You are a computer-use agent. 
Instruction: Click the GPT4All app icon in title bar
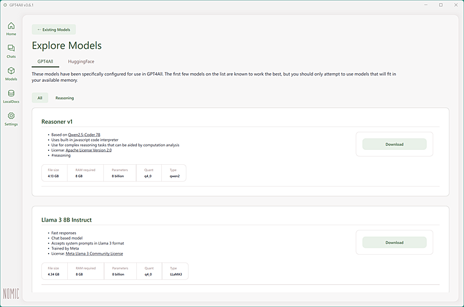pyautogui.click(x=5, y=5)
